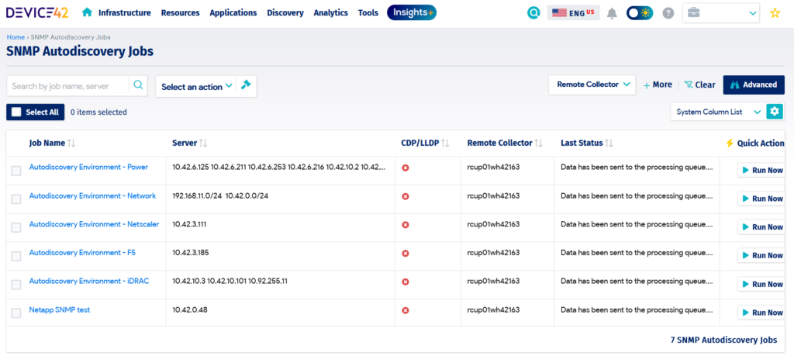Open the System Column List dropdown
The height and width of the screenshot is (356, 794).
[718, 112]
